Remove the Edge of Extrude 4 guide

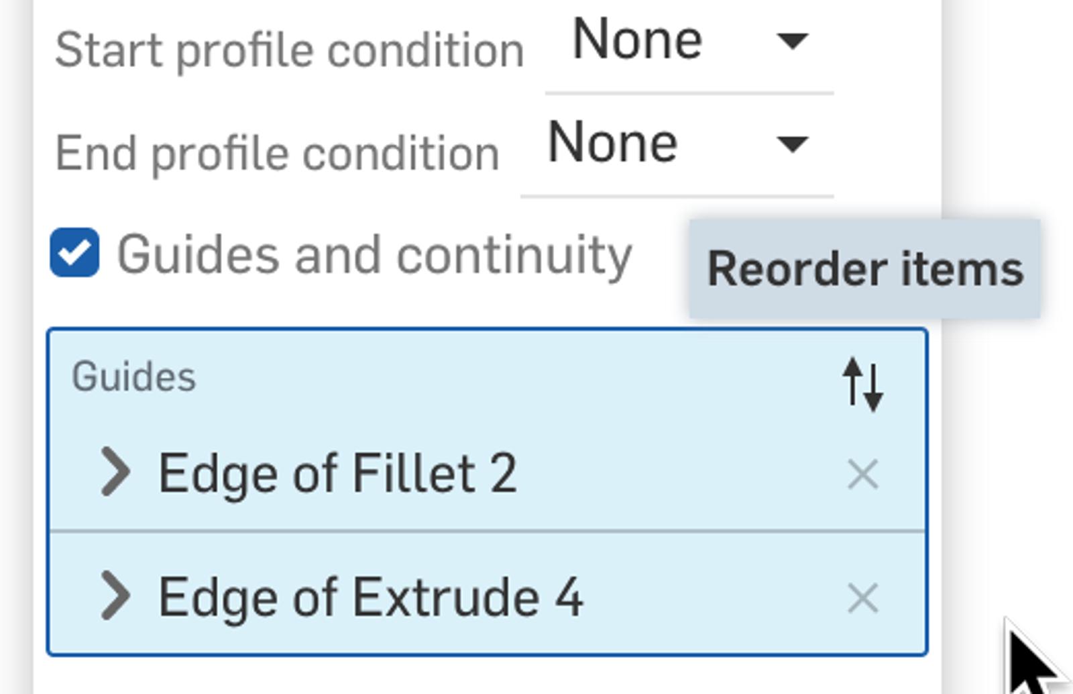862,598
